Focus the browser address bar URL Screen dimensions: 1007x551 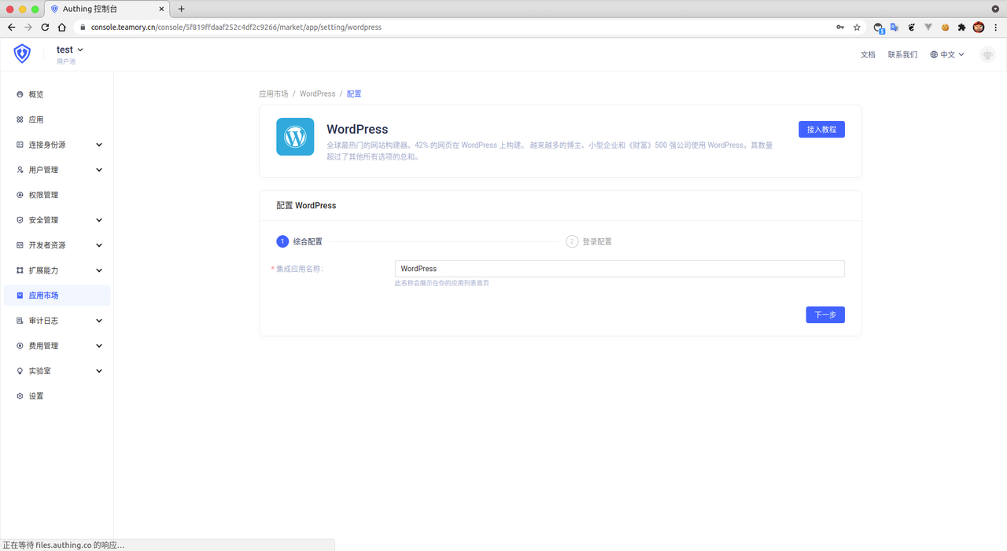click(x=236, y=27)
